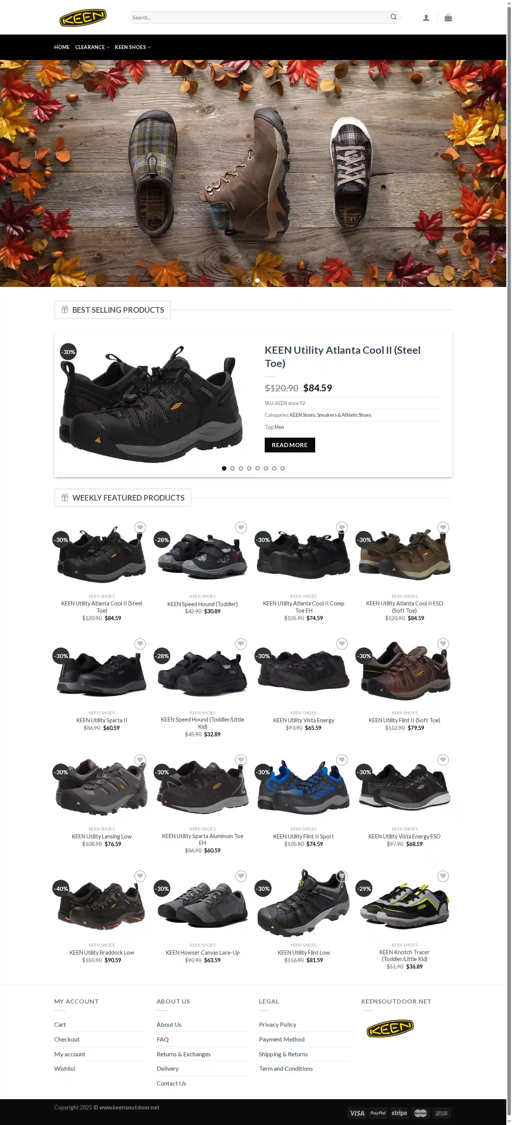The width and height of the screenshot is (512, 1125).
Task: Open Returns & Exchanges footer link
Action: (183, 1054)
